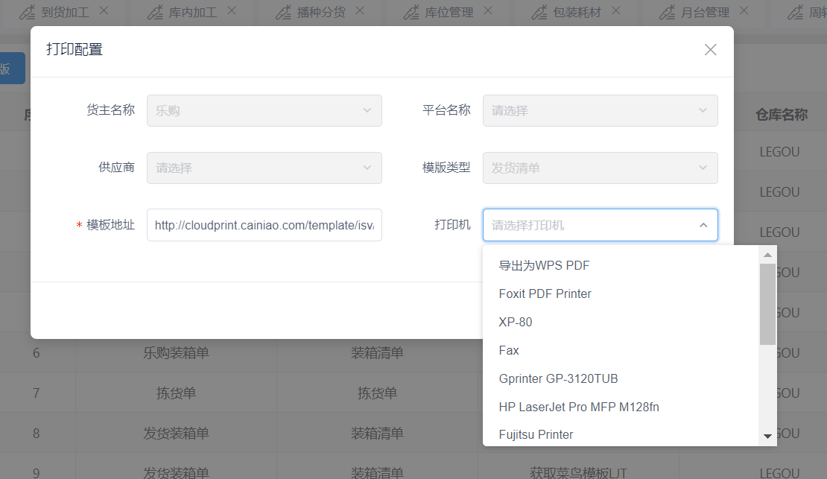This screenshot has width=827, height=479.
Task: Click 拣货单 name cell in row 7
Action: tap(176, 393)
